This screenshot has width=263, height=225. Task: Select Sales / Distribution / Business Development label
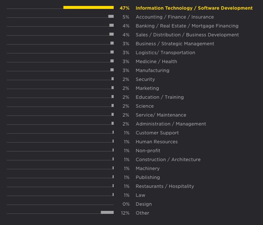pyautogui.click(x=187, y=35)
